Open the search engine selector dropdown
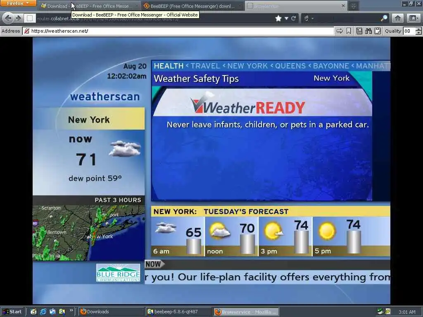Image resolution: width=423 pixels, height=317 pixels. [x=308, y=18]
